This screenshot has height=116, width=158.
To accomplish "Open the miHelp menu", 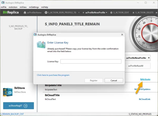I will coord(45,7).
